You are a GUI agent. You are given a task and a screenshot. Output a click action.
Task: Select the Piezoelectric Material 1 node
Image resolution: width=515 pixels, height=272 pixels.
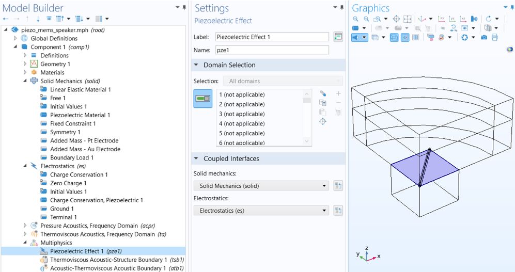(80, 115)
